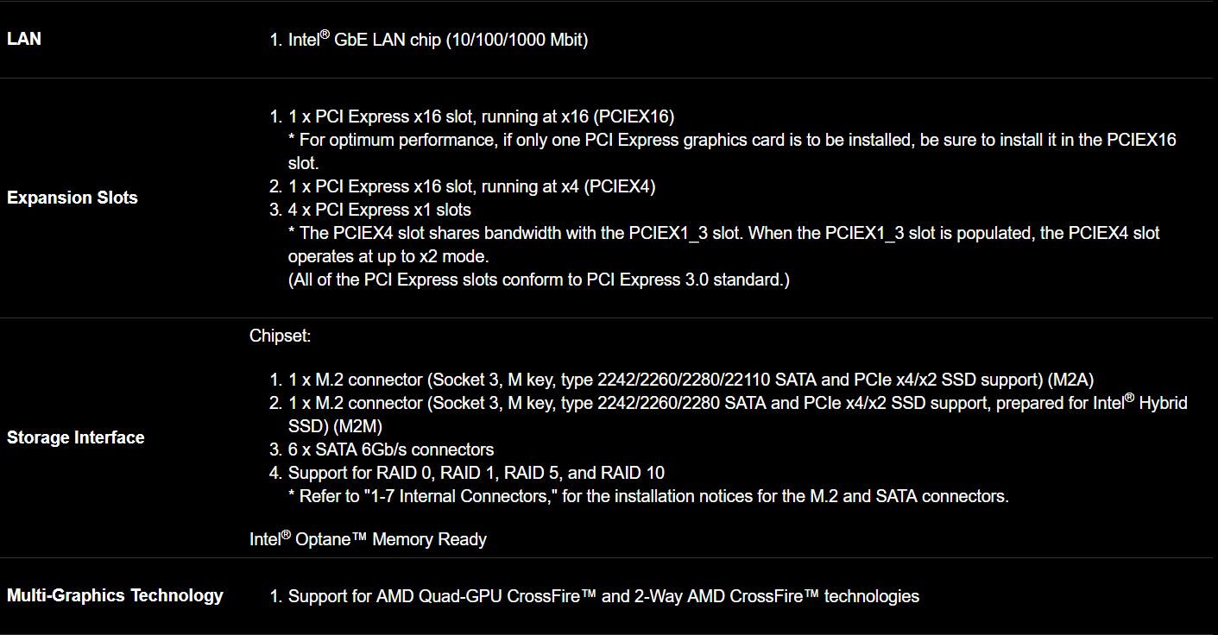
Task: Click the Expansion Slots row heading
Action: click(x=73, y=198)
